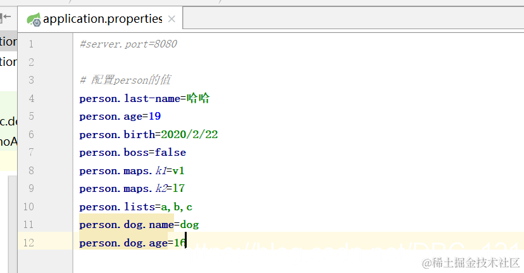This screenshot has width=524, height=273.
Task: Click the person.last-name key
Action: click(130, 99)
